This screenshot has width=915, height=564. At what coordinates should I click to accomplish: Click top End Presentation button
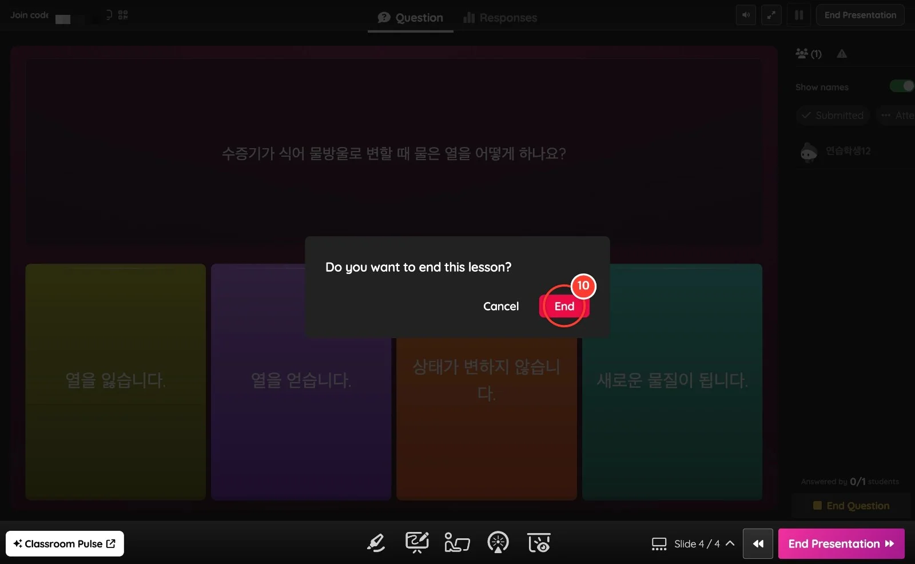[860, 15]
